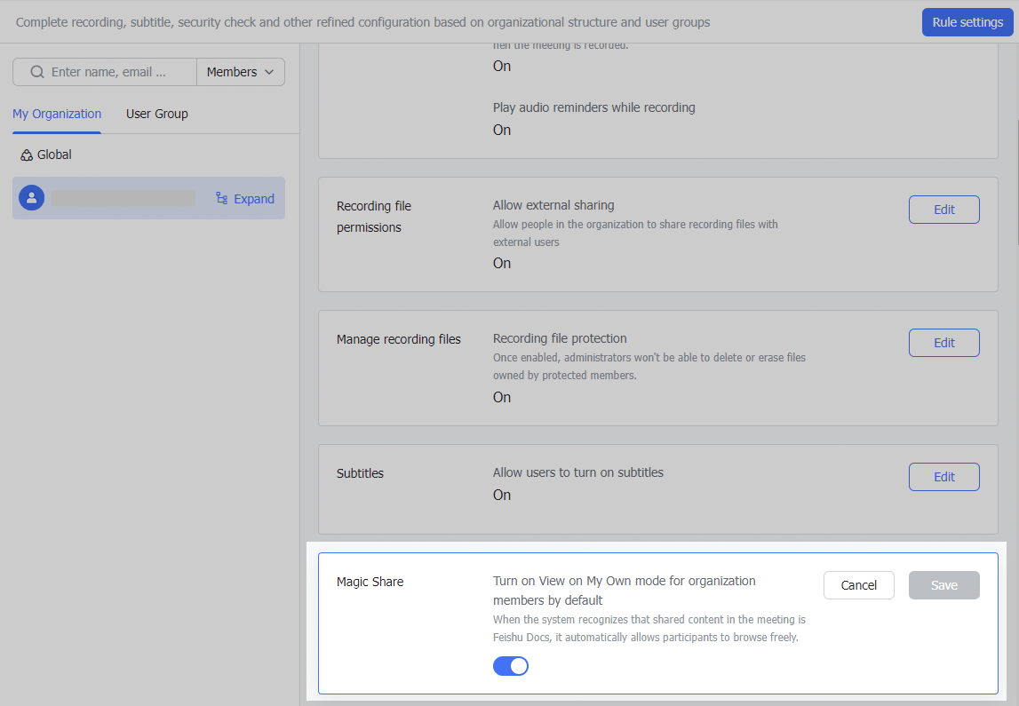Click the 'Subtitles' section label
This screenshot has width=1019, height=706.
pos(360,473)
